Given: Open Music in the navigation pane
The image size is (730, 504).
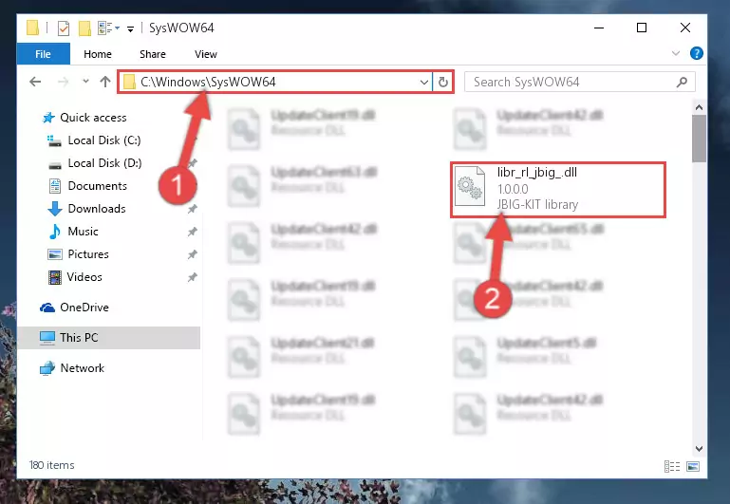Looking at the screenshot, I should (x=83, y=232).
